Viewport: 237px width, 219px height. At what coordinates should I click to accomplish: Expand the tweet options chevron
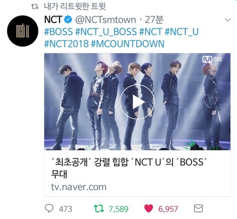(x=228, y=20)
